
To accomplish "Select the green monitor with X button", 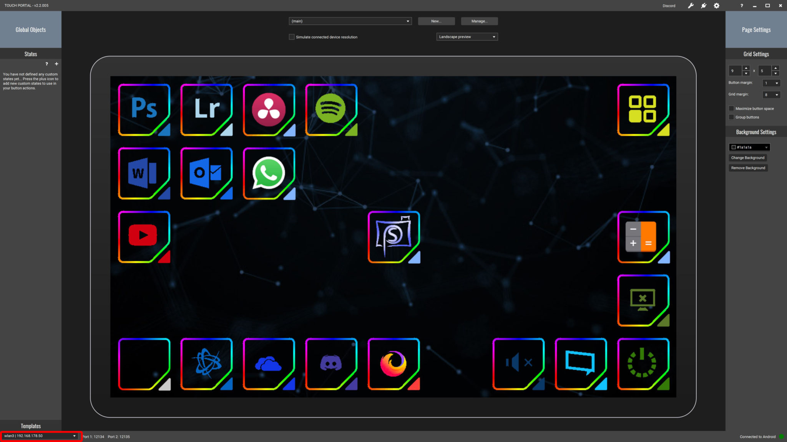I will pyautogui.click(x=643, y=300).
